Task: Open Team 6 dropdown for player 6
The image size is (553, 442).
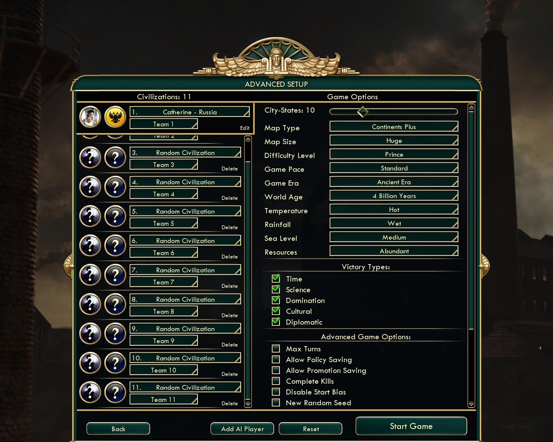Action: (x=164, y=253)
